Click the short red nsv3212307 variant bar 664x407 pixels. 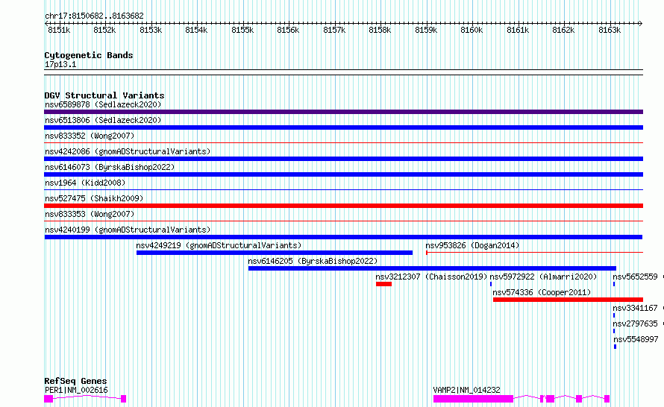[383, 284]
